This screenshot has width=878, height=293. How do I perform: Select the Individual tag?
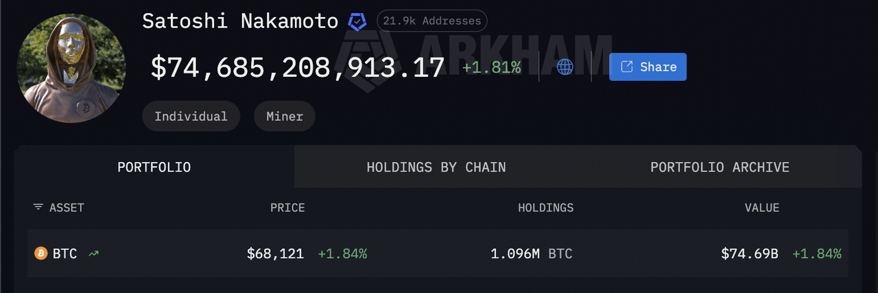pyautogui.click(x=191, y=116)
